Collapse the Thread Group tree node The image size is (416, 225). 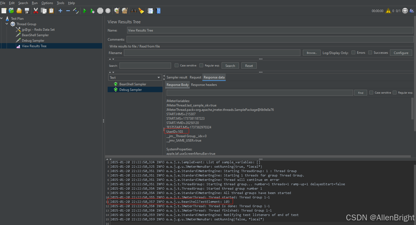tap(7, 24)
